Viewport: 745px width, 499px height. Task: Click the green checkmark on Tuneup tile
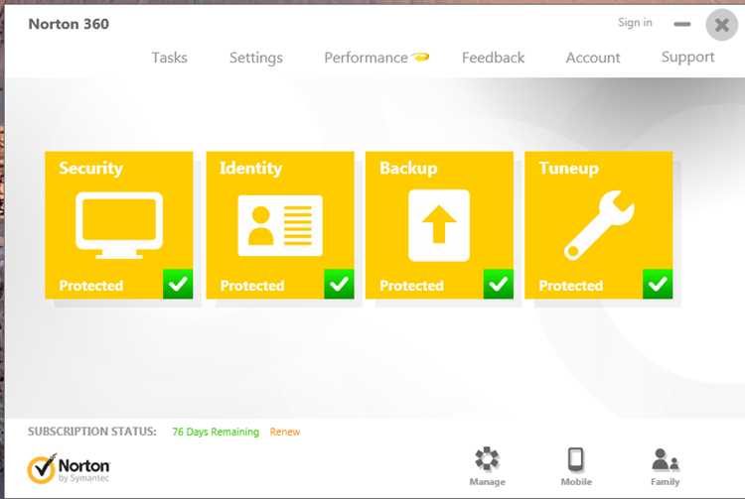click(x=658, y=284)
